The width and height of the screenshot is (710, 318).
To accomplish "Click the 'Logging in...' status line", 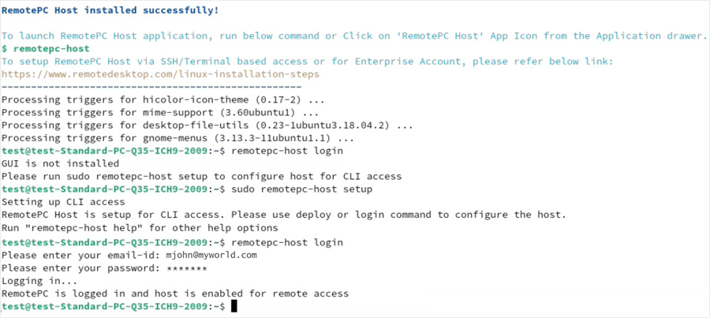I will [x=39, y=281].
